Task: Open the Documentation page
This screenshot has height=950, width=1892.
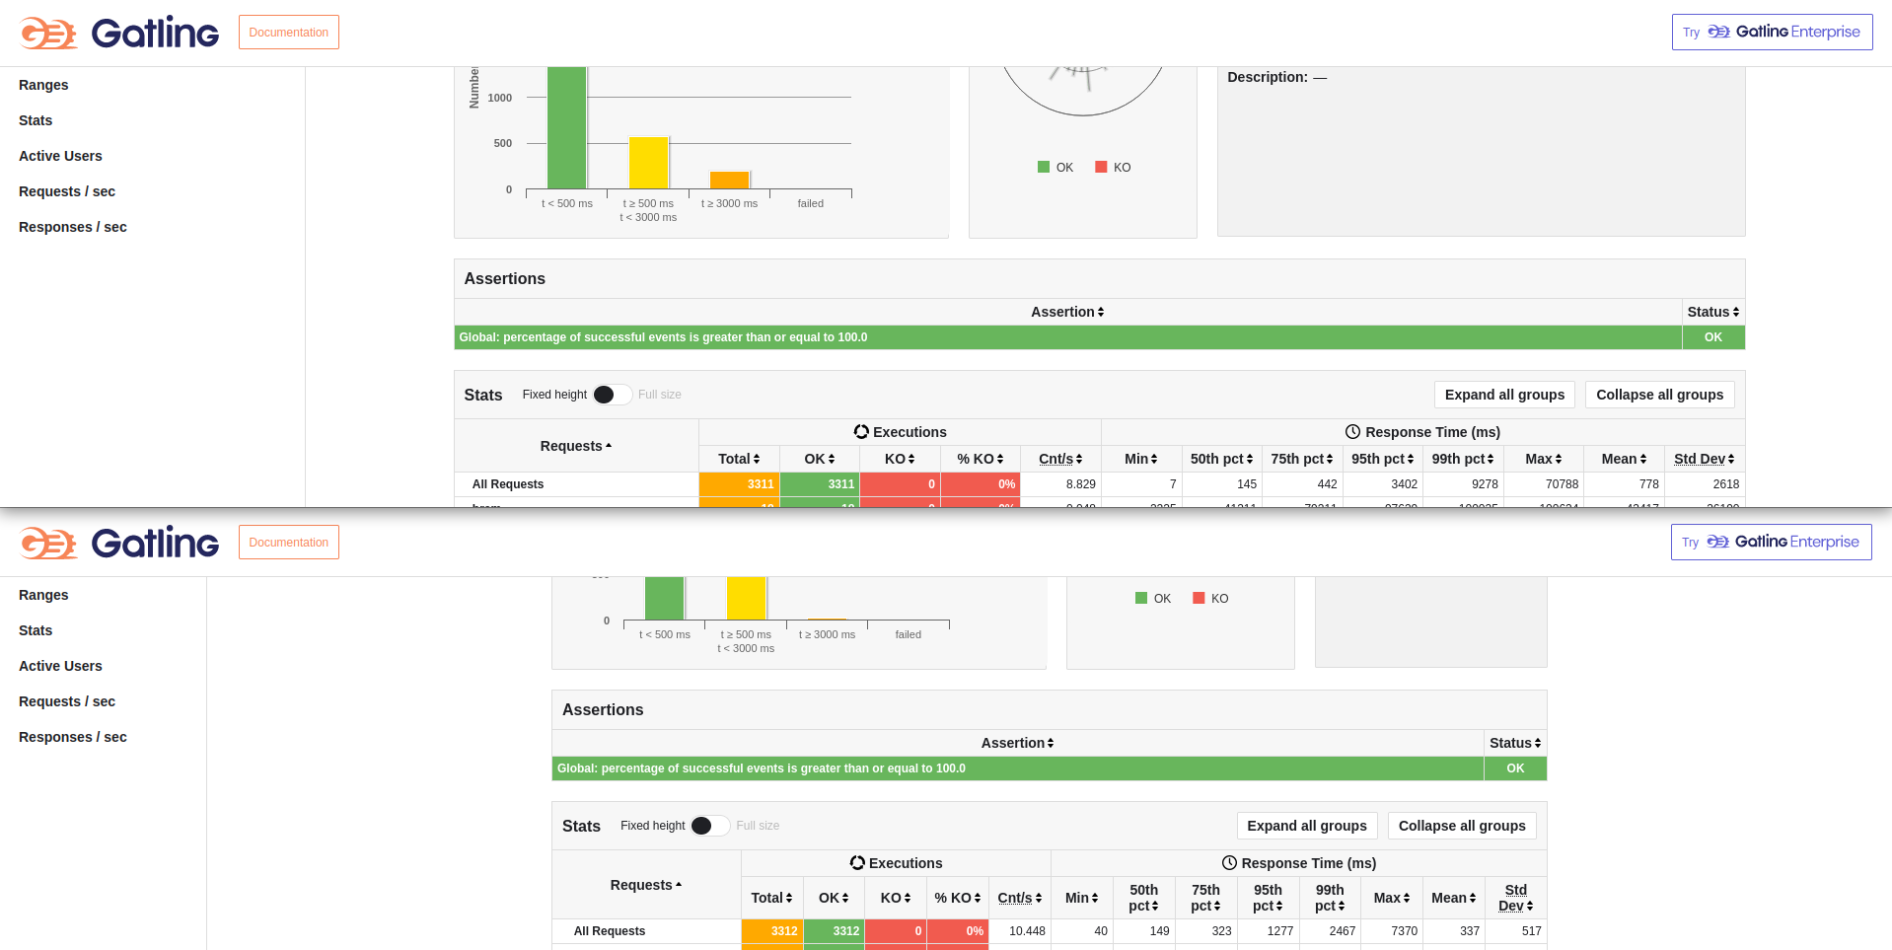Action: coord(288,32)
